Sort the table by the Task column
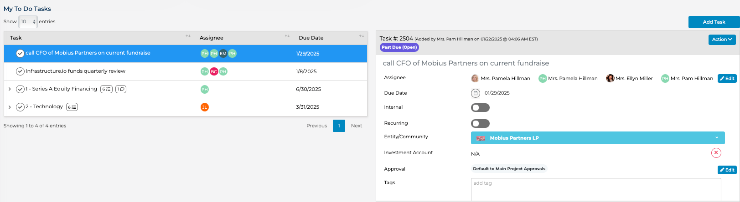 click(x=188, y=36)
